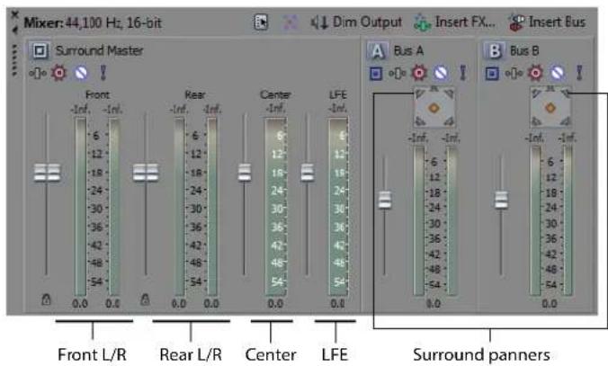Viewport: 608px width, 366px height.
Task: Click the Bus B name label
Action: coord(524,50)
